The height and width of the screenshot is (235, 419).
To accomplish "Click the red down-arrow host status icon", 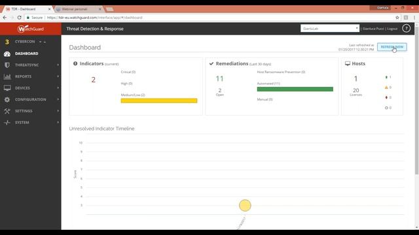I will pos(386,97).
